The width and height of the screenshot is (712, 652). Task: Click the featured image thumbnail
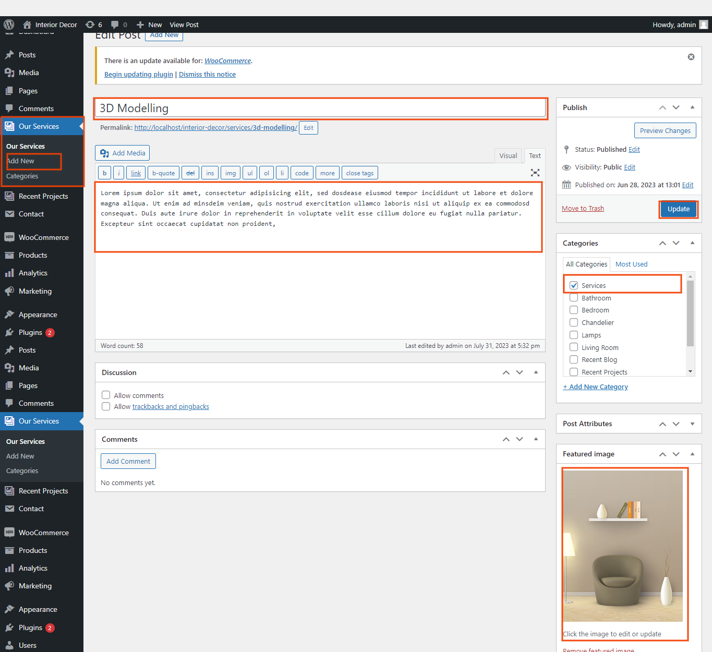pos(623,546)
